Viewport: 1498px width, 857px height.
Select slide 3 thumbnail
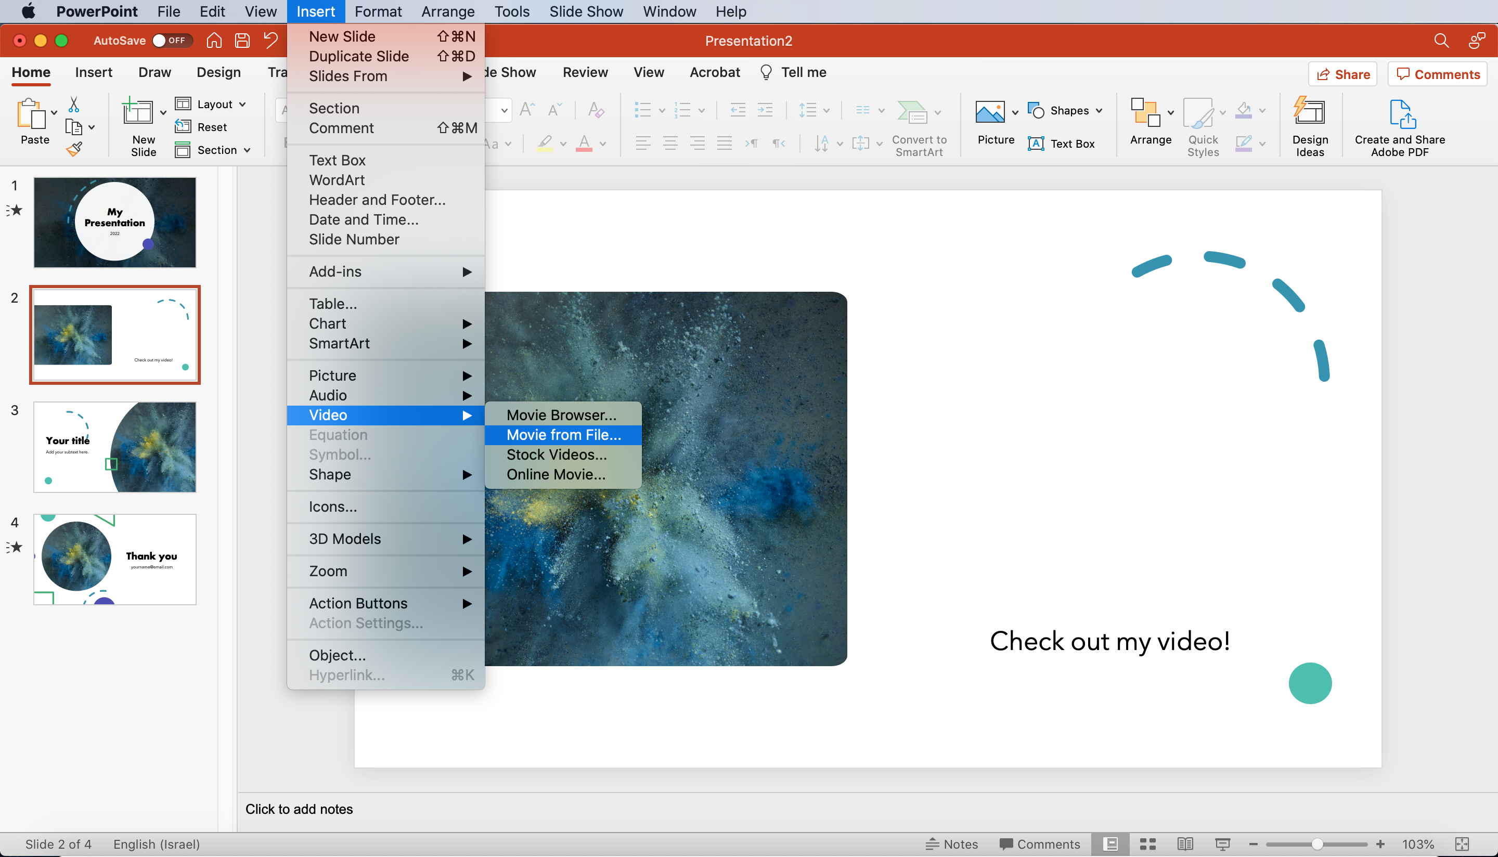(x=115, y=447)
